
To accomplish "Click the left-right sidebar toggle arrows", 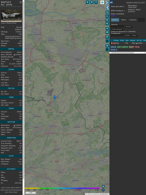I will 111,2.
